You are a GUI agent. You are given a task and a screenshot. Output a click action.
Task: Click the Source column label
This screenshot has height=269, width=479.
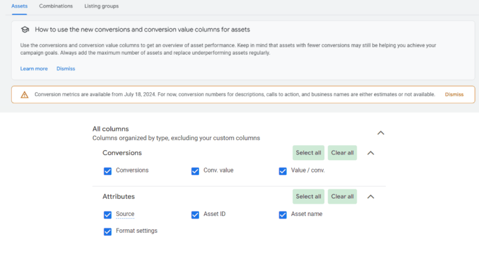point(125,214)
